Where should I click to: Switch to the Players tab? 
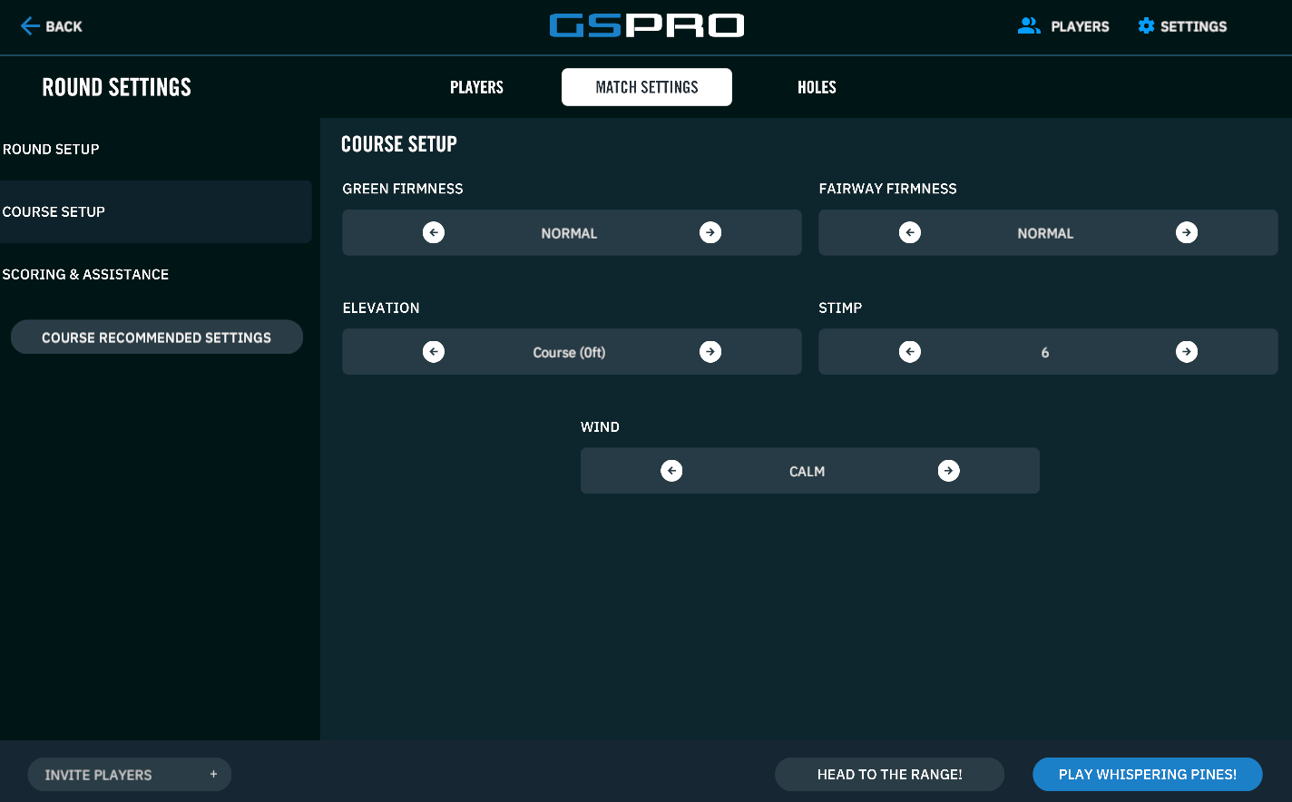coord(476,87)
